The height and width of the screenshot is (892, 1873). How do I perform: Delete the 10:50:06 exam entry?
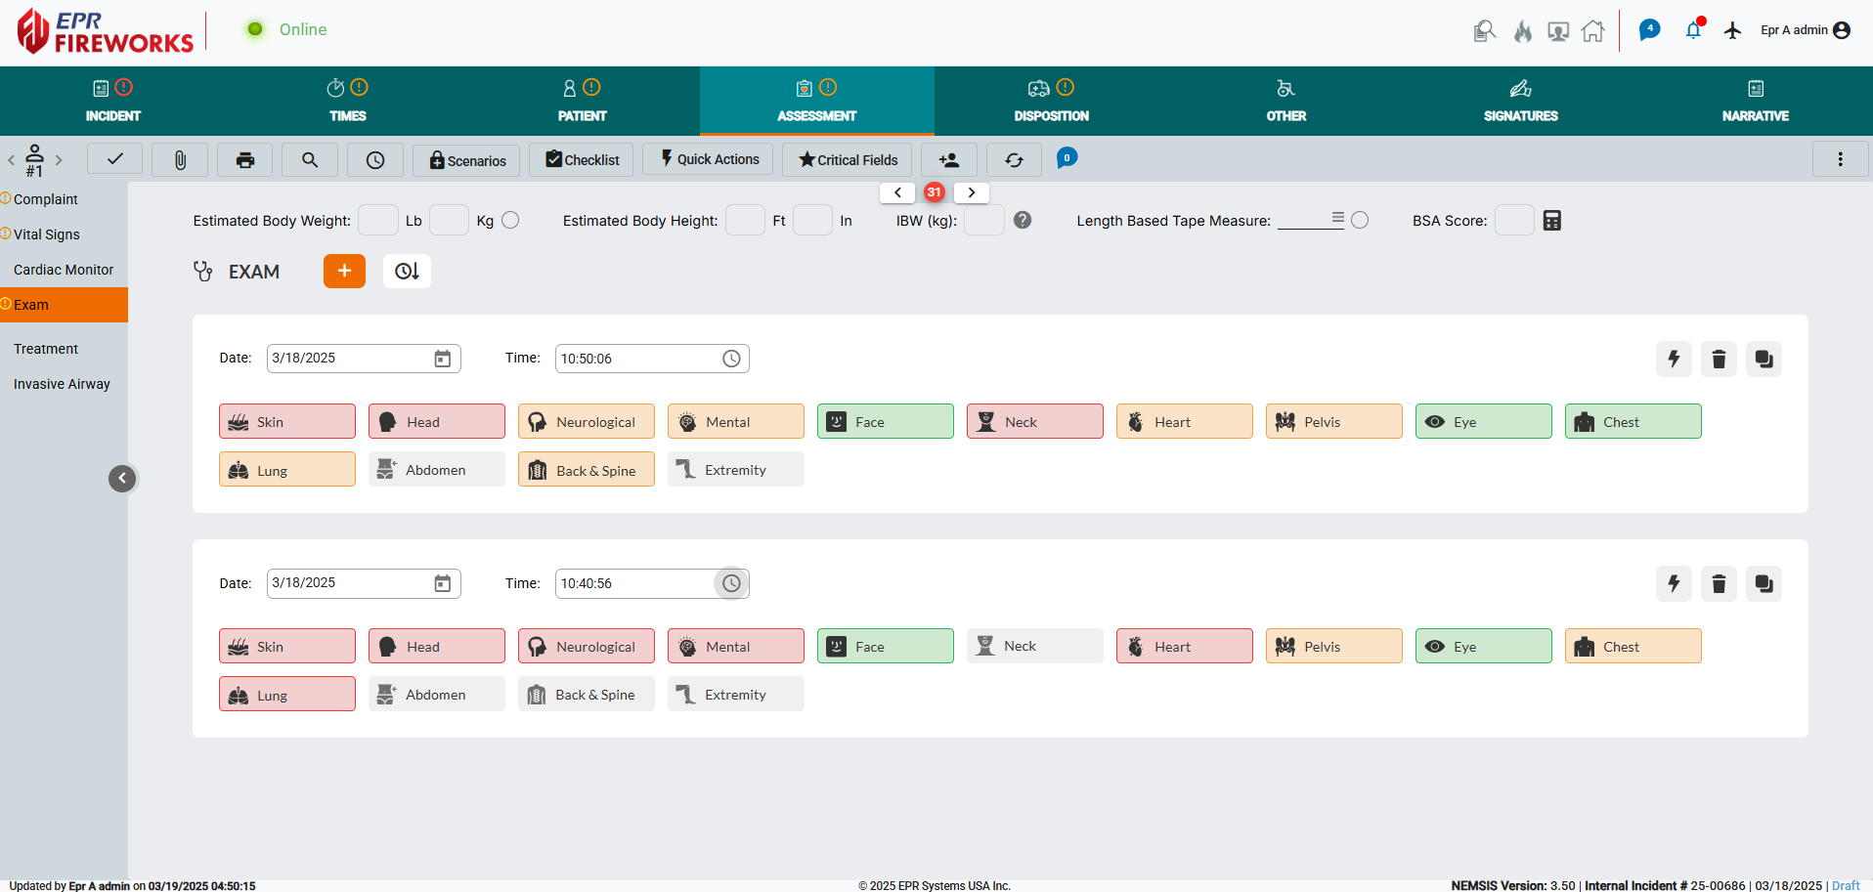click(1719, 359)
